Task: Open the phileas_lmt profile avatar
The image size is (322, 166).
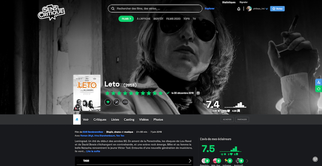Action: (249, 9)
